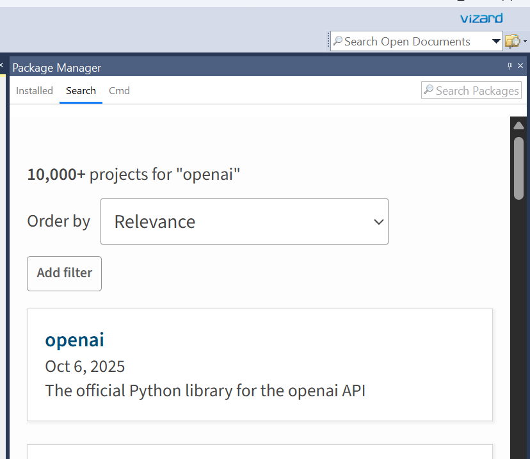
Task: Open the Installed packages tab
Action: click(34, 90)
